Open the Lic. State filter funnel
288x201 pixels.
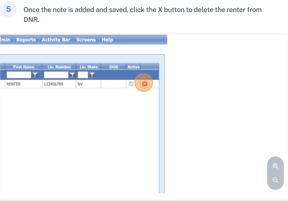coord(92,75)
